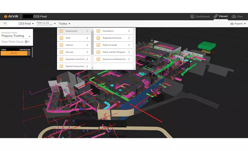Uncheck the Subgrade Enclosures checkbox
The height and width of the screenshot is (151, 248).
click(x=98, y=38)
